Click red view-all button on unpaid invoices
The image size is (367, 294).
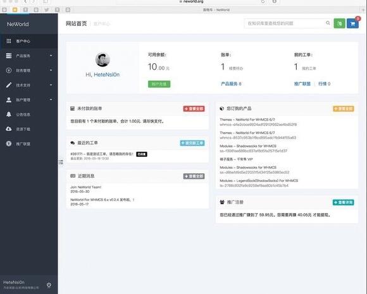coord(194,109)
